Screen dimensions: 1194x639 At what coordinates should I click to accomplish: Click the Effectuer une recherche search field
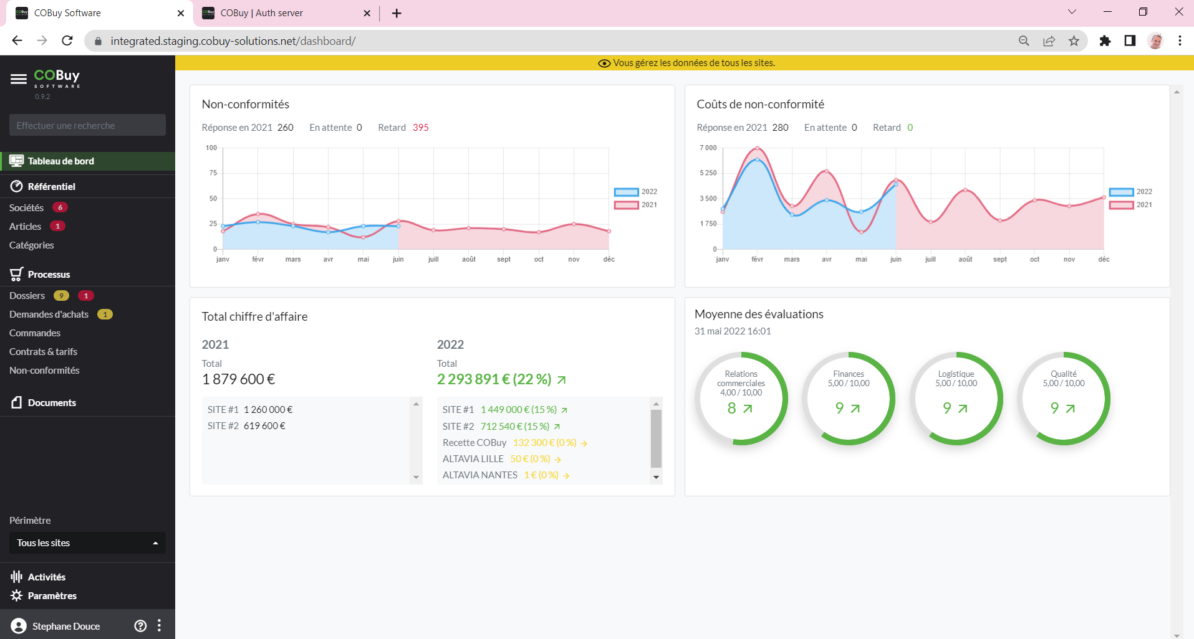click(x=87, y=125)
